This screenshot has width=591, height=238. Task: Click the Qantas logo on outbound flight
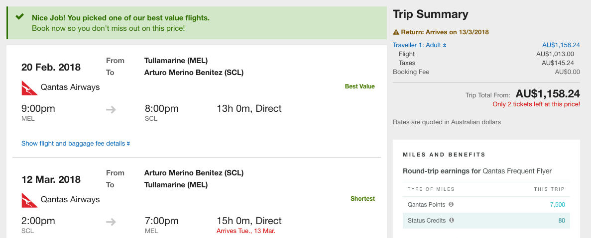click(x=29, y=87)
